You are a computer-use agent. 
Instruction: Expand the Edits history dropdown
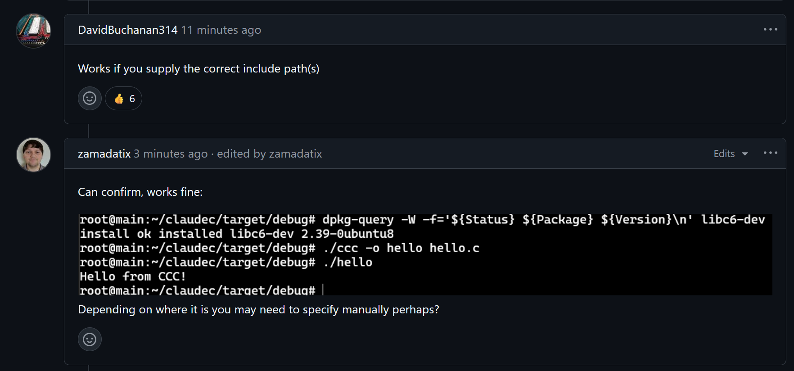[x=730, y=154]
